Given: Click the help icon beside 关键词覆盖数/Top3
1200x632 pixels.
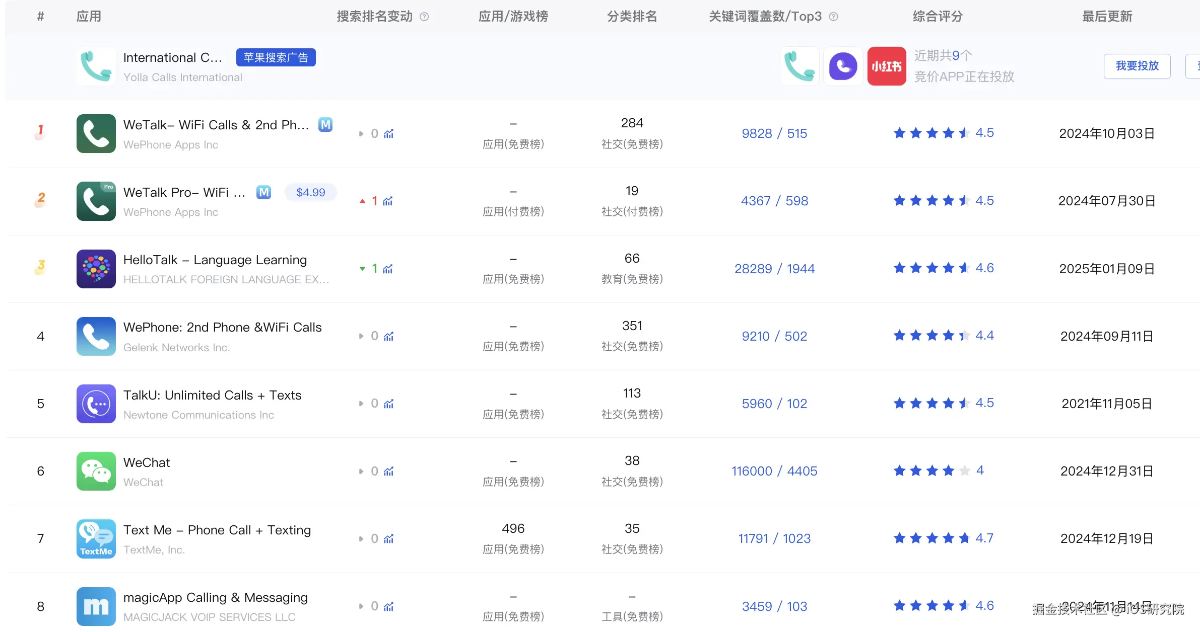Looking at the screenshot, I should coord(834,17).
